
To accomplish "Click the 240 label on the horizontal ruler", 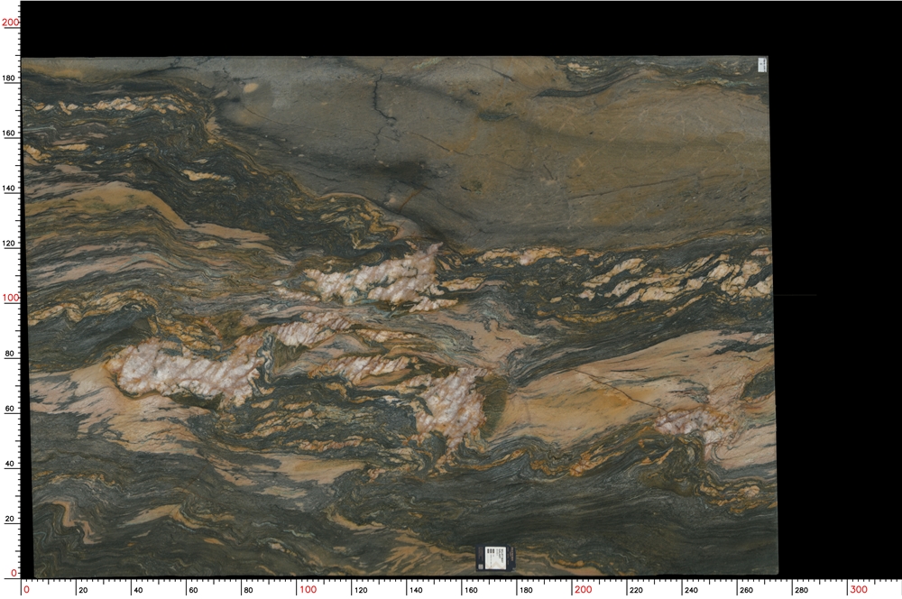I will coord(691,590).
